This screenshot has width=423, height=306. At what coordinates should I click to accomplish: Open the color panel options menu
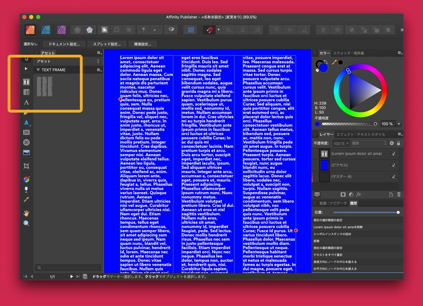(x=400, y=53)
